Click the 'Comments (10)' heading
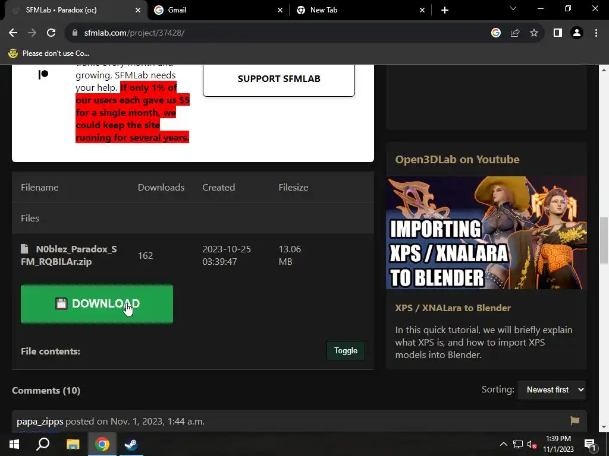 pos(46,391)
